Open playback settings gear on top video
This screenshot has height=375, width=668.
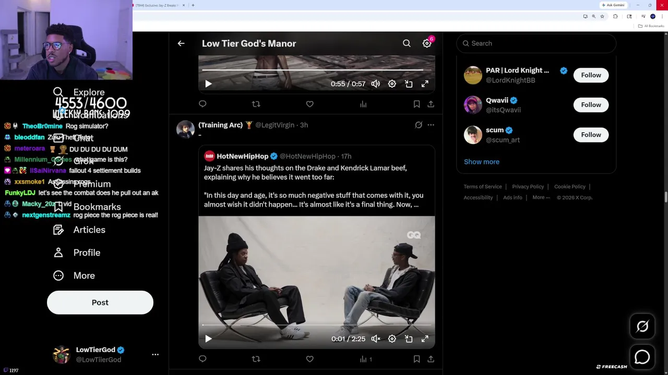point(392,84)
